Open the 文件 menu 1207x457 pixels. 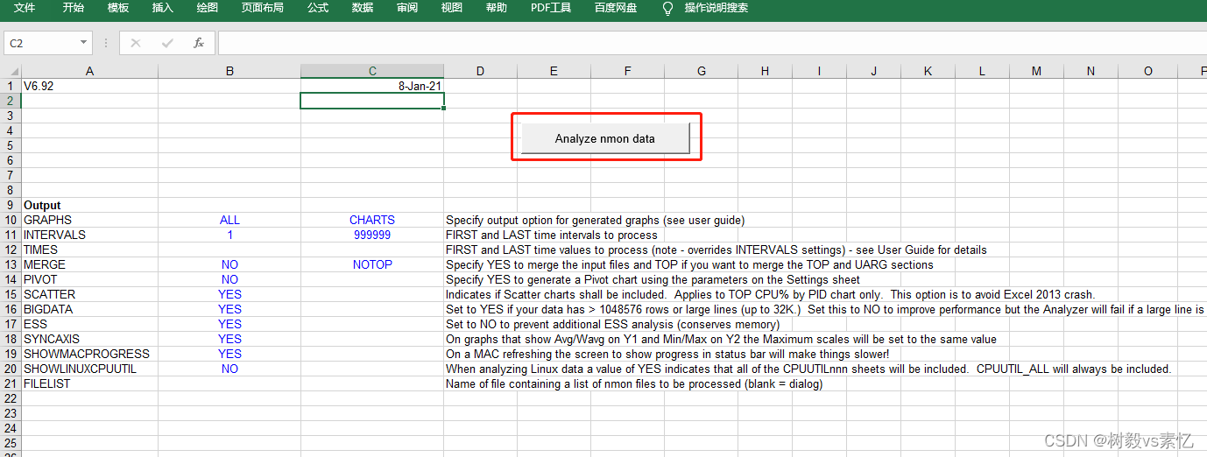(x=25, y=8)
